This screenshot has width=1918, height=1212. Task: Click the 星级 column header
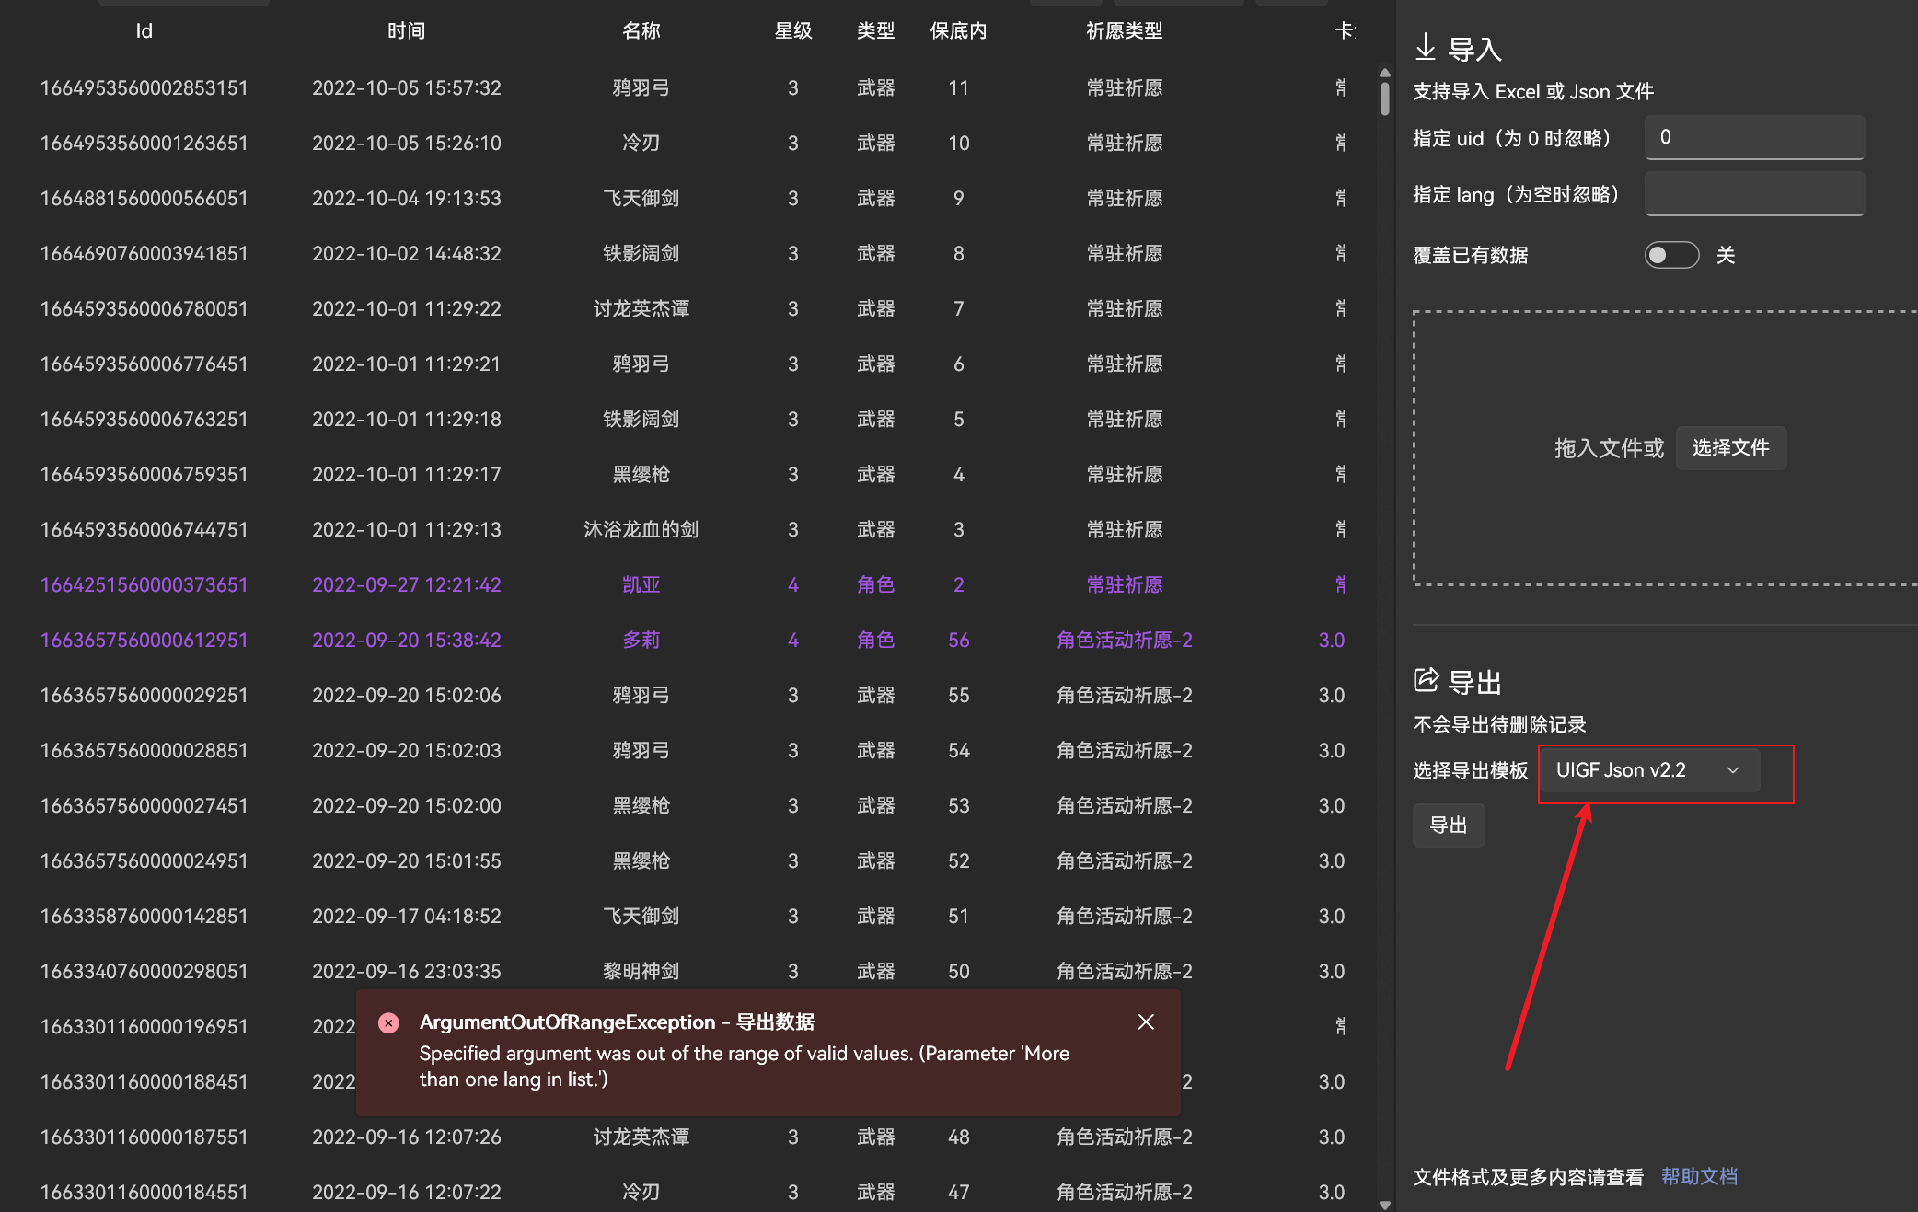click(x=792, y=30)
